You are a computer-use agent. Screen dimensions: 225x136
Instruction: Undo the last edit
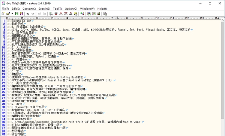(28, 14)
